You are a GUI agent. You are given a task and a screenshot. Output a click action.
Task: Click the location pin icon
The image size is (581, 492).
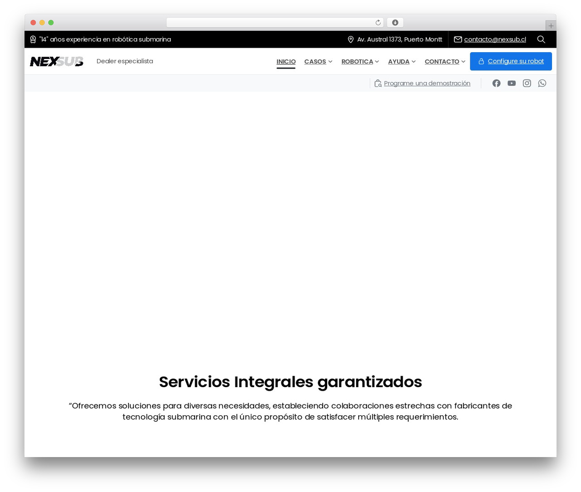350,39
